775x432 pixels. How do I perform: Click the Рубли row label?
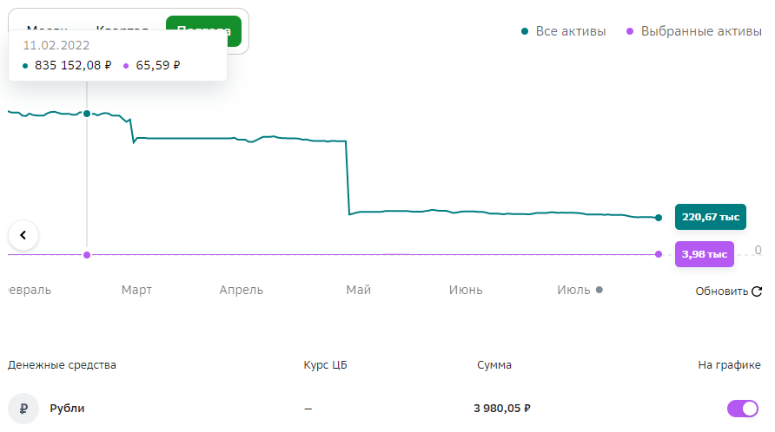click(x=67, y=409)
